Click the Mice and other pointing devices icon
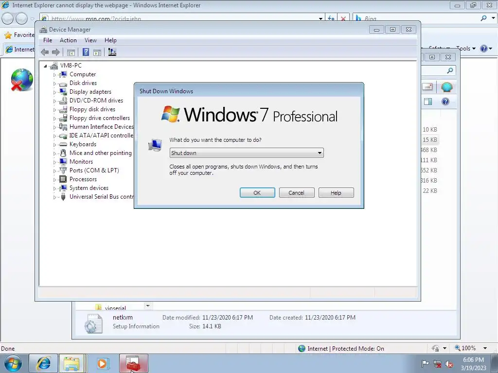 pos(63,153)
